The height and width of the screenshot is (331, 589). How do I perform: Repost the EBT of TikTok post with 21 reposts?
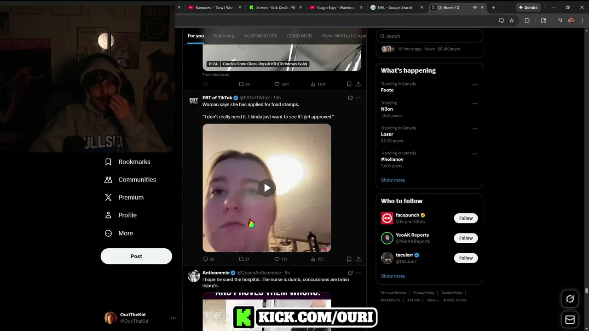[x=244, y=259]
